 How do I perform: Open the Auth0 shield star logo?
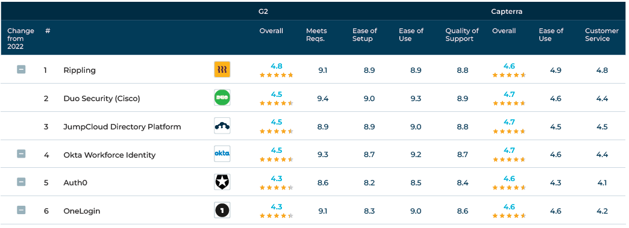[x=222, y=182]
